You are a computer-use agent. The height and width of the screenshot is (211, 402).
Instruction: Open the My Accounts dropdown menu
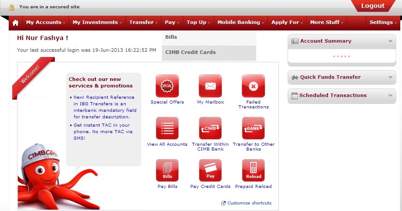pyautogui.click(x=46, y=22)
